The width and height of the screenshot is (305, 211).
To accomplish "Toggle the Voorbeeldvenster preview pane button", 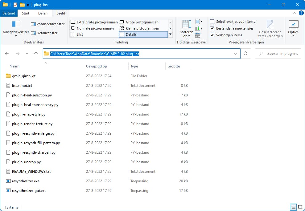I will pos(48,24).
